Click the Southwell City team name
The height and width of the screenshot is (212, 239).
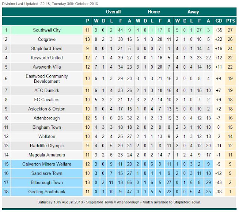click(x=47, y=30)
